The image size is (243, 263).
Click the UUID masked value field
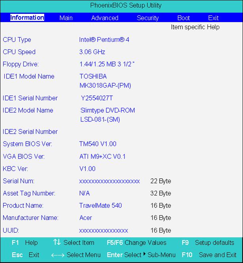(104, 231)
